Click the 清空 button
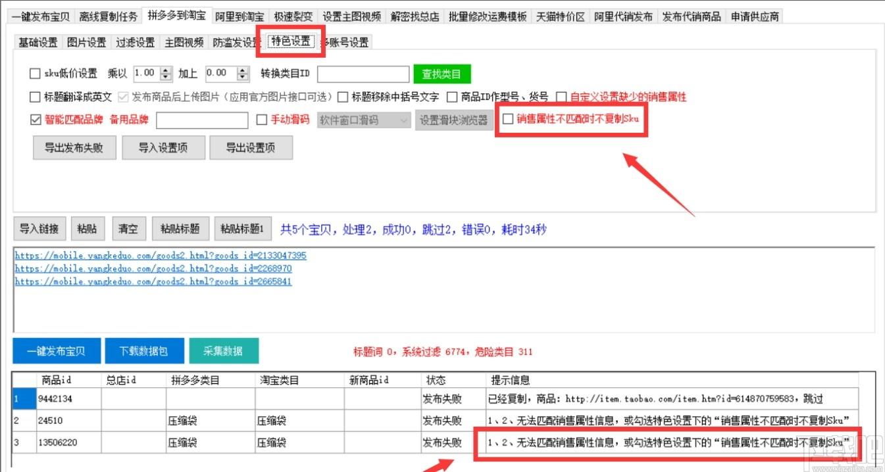This screenshot has width=885, height=472. coord(128,229)
